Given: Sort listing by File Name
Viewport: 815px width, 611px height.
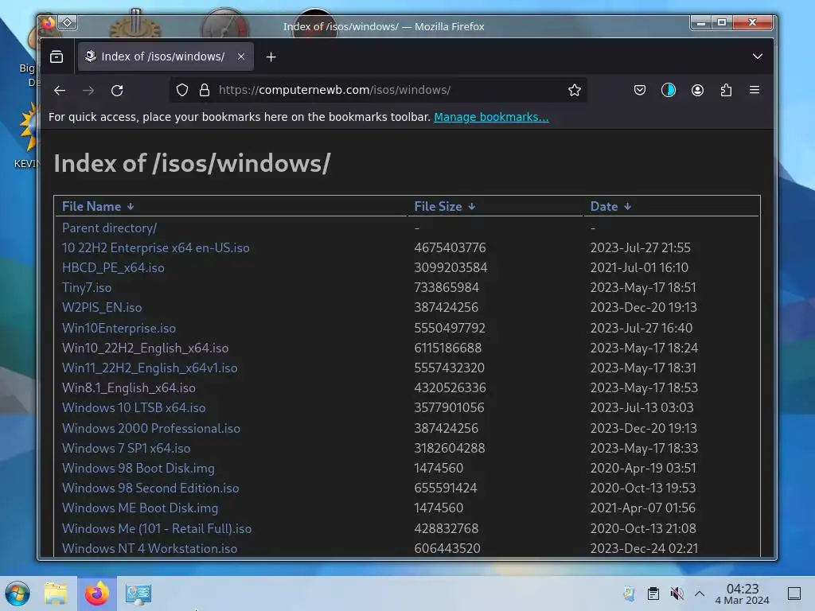Looking at the screenshot, I should [98, 206].
